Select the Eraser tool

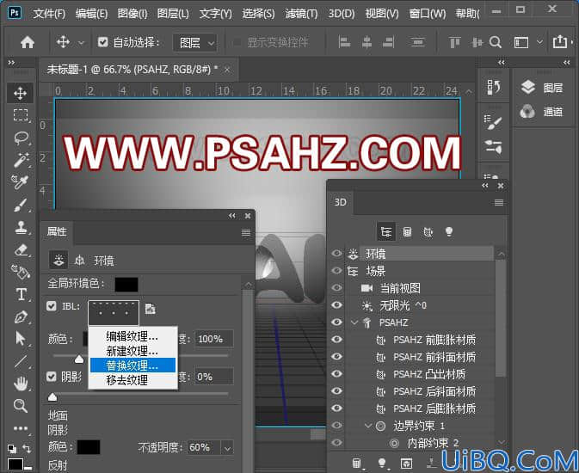22,250
